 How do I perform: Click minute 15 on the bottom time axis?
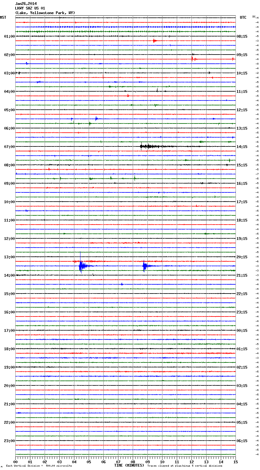[236, 462]
